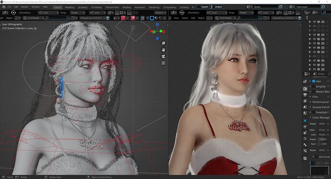Open the Blender logo app menu

click(3, 7)
